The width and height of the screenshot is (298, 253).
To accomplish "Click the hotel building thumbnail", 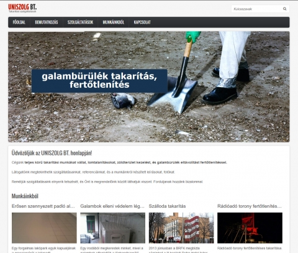I will [181, 228].
